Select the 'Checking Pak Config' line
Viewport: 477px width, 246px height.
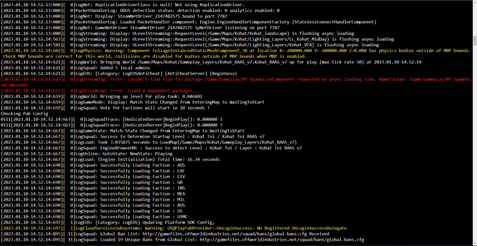[x=24, y=114]
